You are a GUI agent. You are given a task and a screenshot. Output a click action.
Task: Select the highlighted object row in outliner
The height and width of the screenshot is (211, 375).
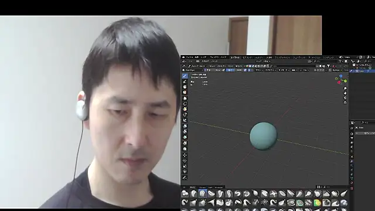[x=363, y=71]
